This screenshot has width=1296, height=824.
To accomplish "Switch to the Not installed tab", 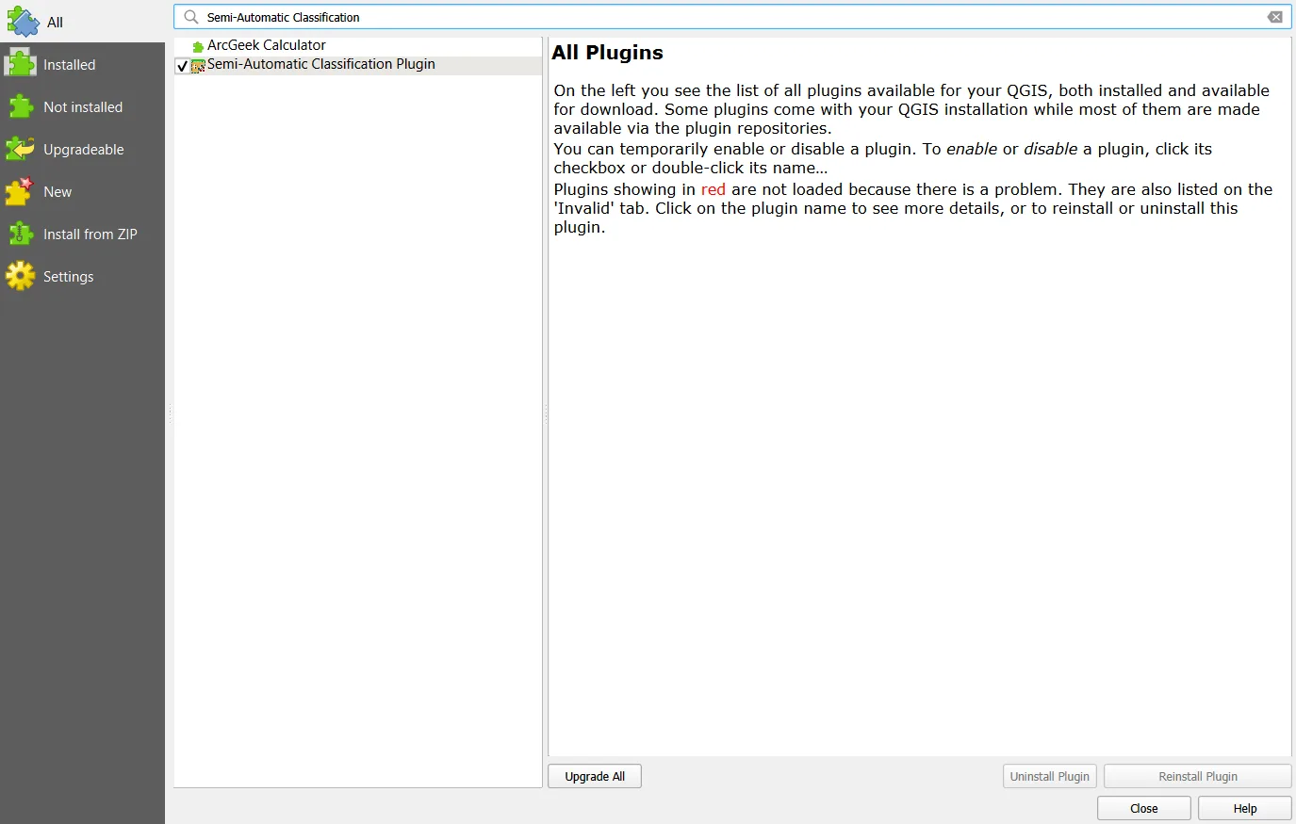I will coord(82,106).
